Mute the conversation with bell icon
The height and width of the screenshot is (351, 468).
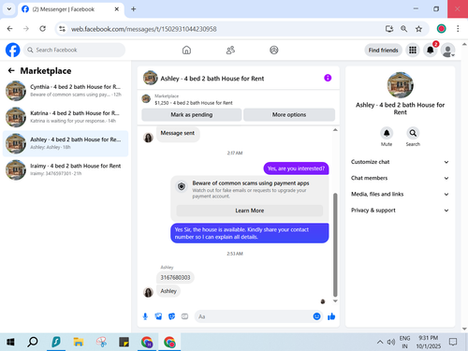point(387,133)
